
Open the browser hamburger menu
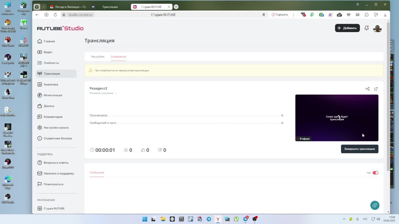[358, 4]
